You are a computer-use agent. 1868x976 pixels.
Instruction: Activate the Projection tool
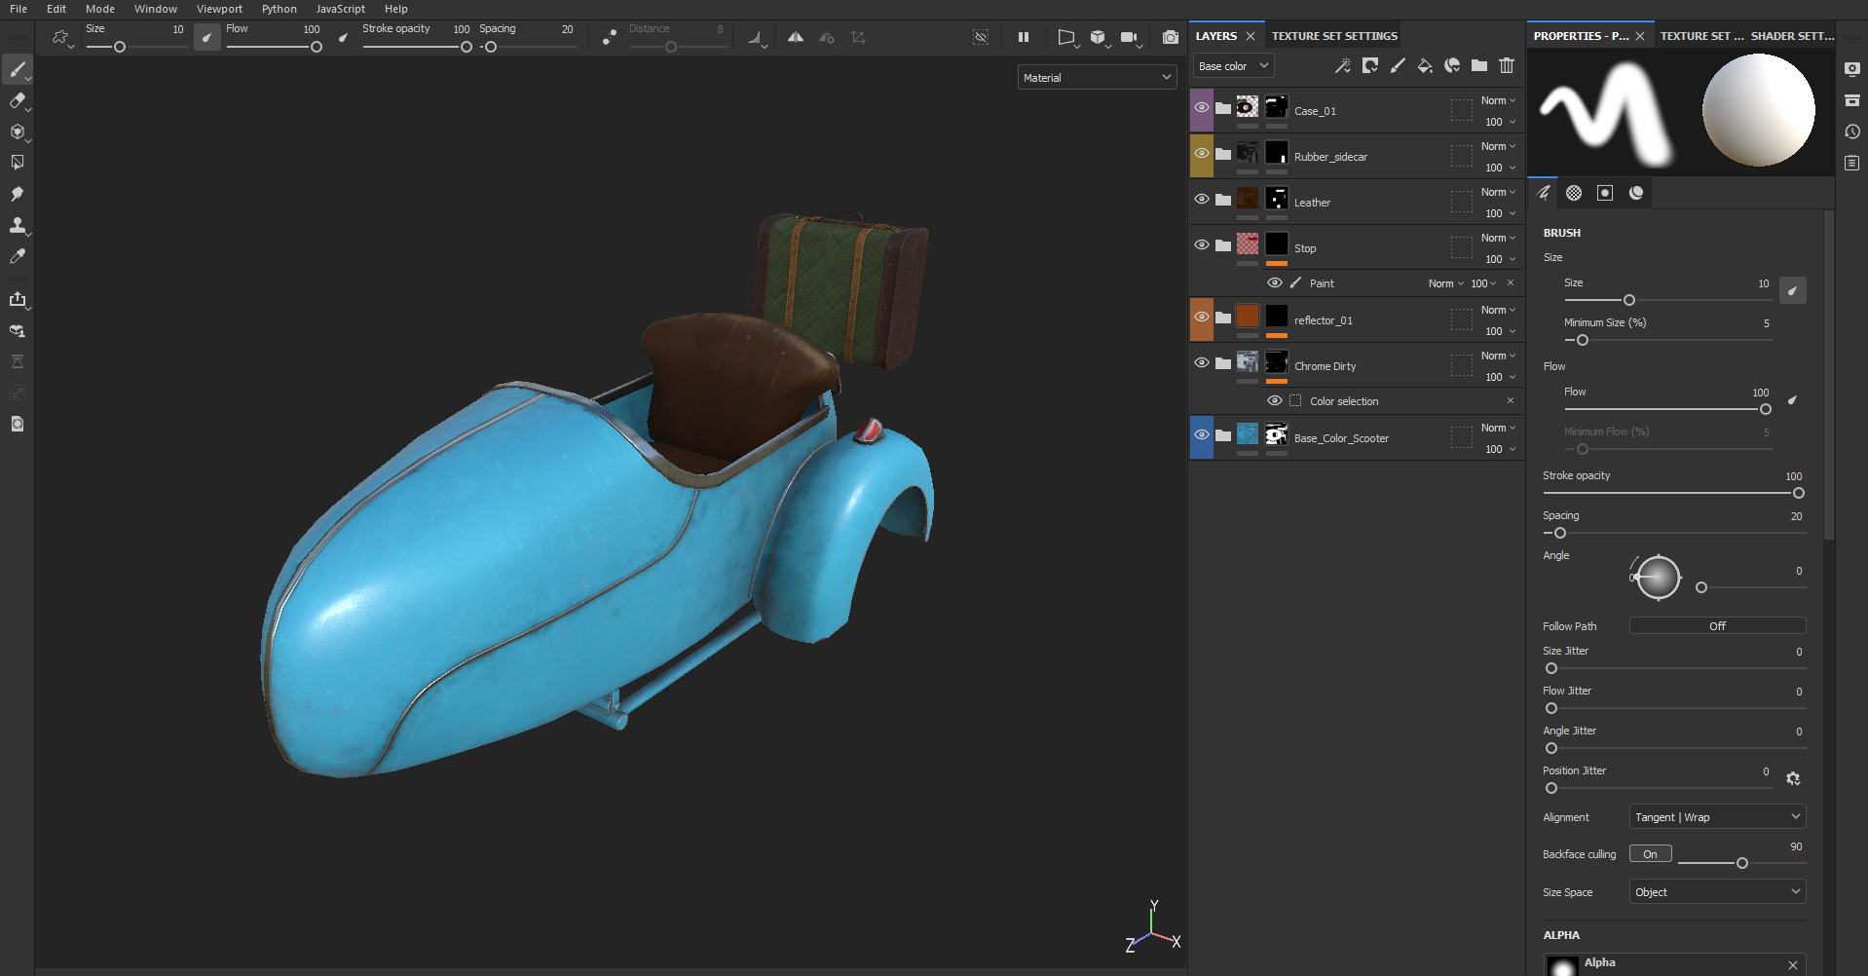[19, 133]
